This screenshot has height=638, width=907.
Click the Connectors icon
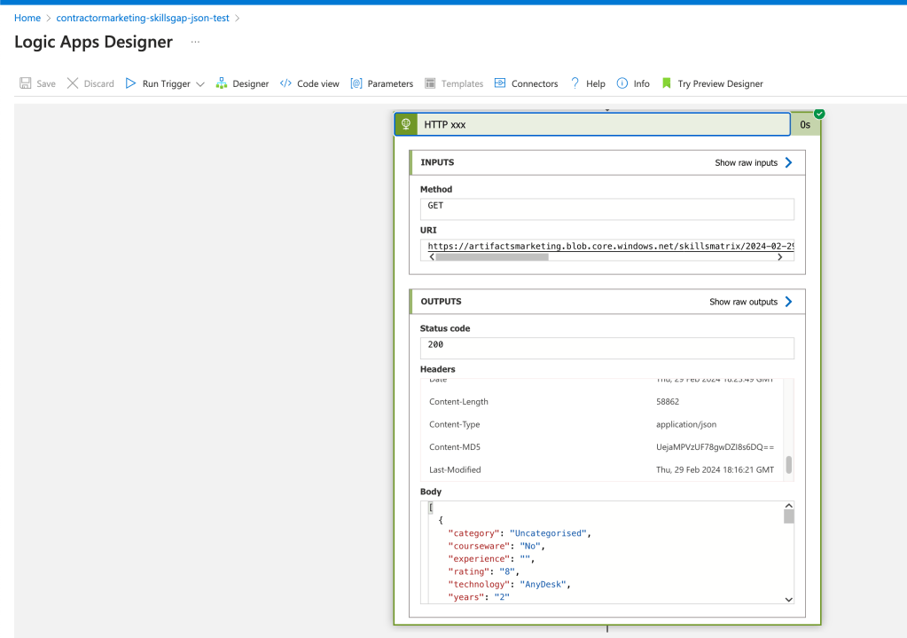pos(500,83)
